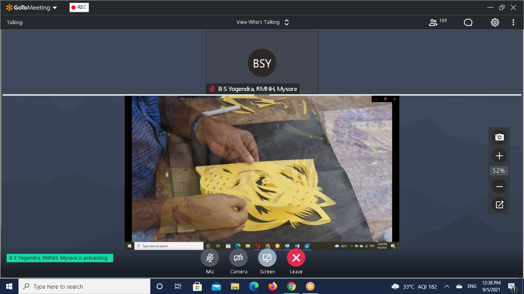Pop out shared screen to new window
This screenshot has height=294, width=524.
coord(499,205)
